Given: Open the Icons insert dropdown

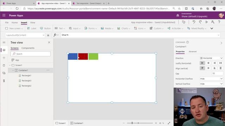Looking at the screenshot, I should point(140,28).
